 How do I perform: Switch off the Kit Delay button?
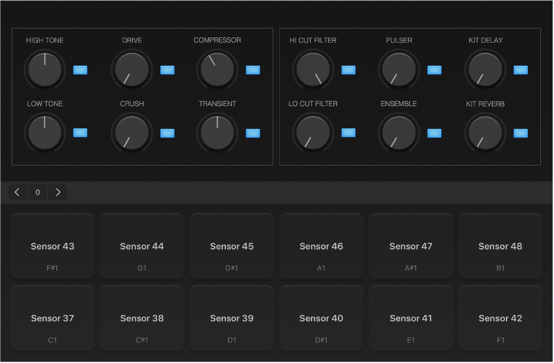pyautogui.click(x=520, y=70)
